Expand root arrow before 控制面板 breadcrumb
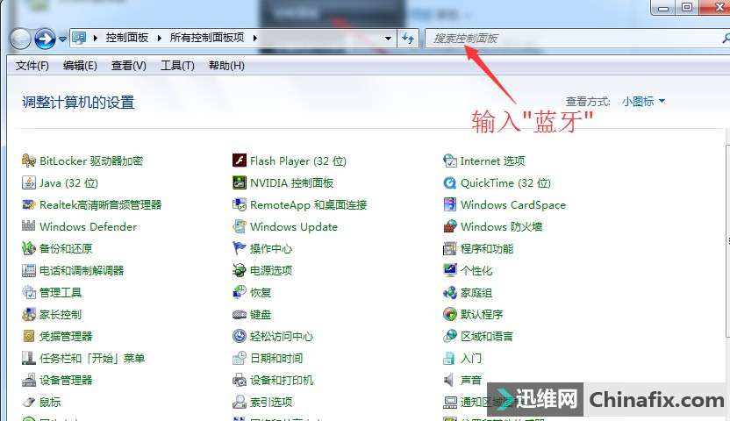 tap(95, 38)
